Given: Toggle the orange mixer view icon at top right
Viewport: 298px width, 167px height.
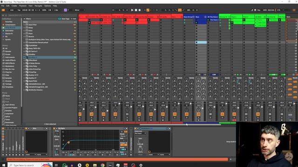Looking at the screenshot, I should 294,10.
